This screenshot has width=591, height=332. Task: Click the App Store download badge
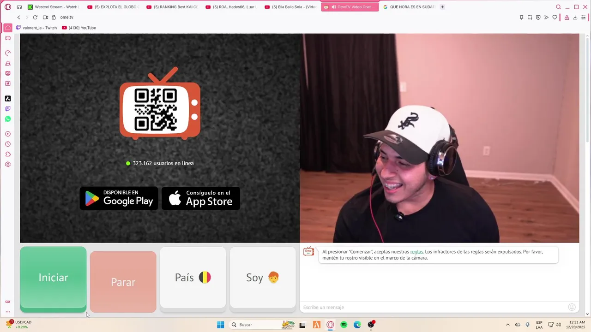[x=201, y=198]
